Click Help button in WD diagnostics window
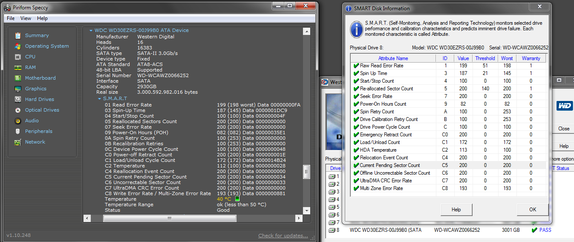This screenshot has width=574, height=242. [x=564, y=146]
